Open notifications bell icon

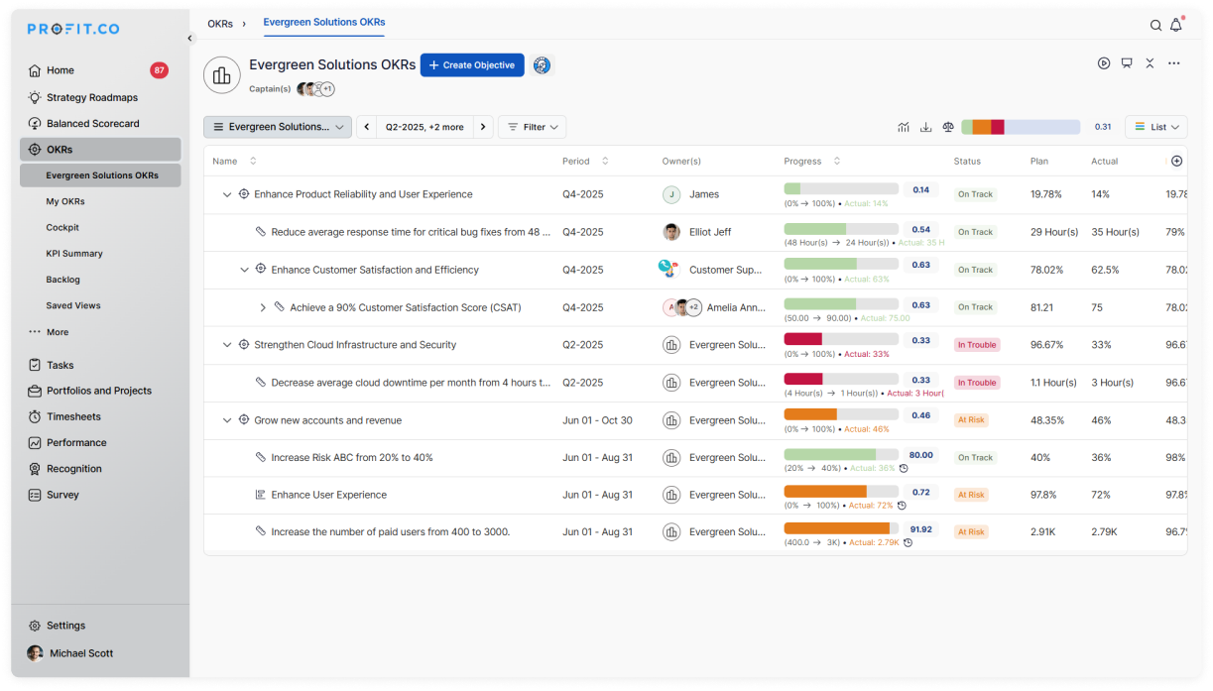[x=1176, y=25]
